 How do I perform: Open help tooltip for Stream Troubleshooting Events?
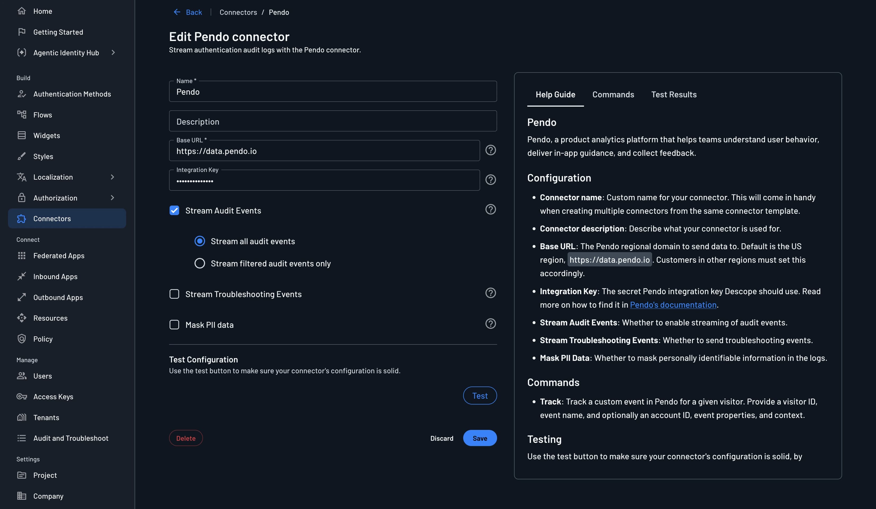tap(490, 293)
